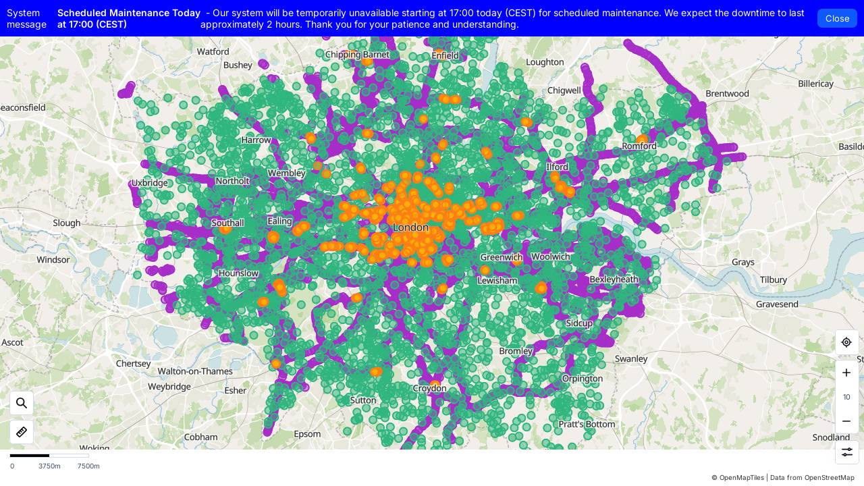Zoom out with the minus button
864x486 pixels.
click(846, 421)
